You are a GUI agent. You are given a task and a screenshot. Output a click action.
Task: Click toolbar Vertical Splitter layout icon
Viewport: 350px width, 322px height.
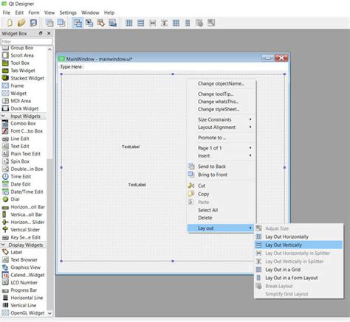click(164, 23)
